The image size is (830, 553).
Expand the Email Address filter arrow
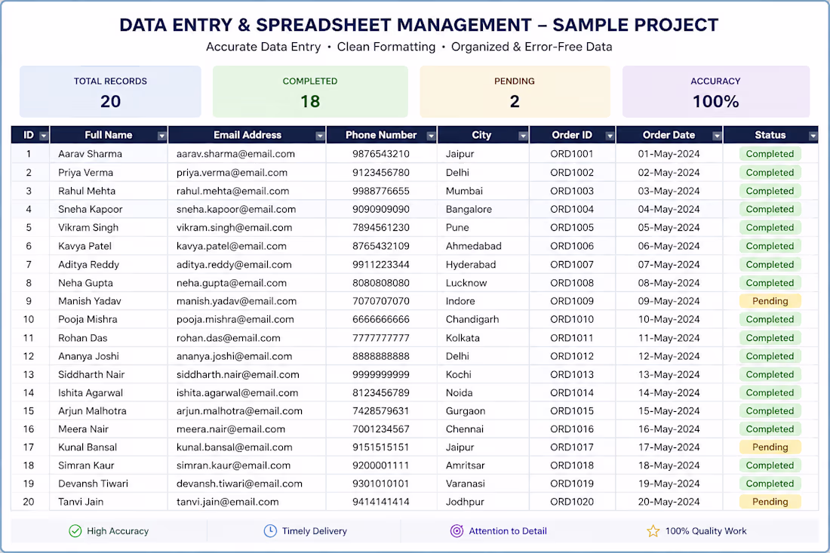point(320,136)
